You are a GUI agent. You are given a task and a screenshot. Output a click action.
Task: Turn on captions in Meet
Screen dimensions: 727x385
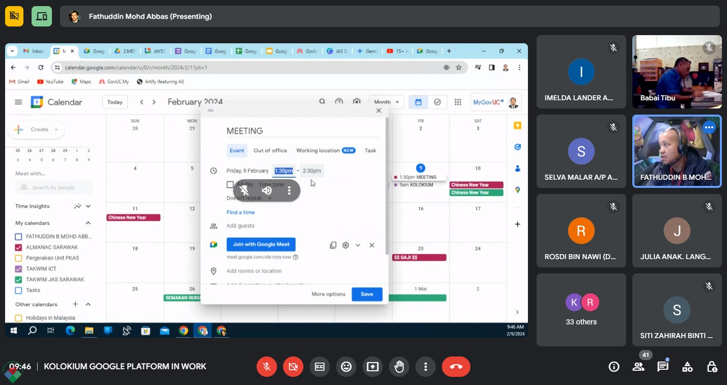pyautogui.click(x=320, y=367)
